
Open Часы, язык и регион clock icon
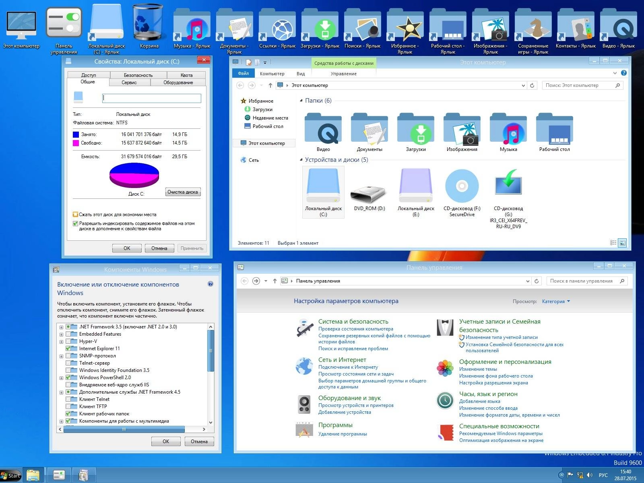click(445, 400)
